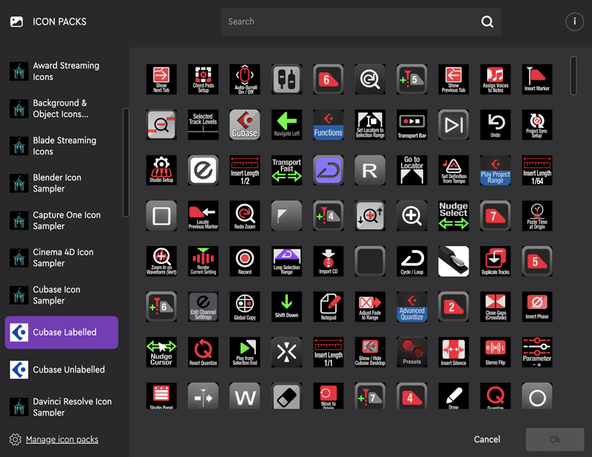This screenshot has width=592, height=457.
Task: Select the Cubase Icon Sampler pack
Action: coord(61,295)
